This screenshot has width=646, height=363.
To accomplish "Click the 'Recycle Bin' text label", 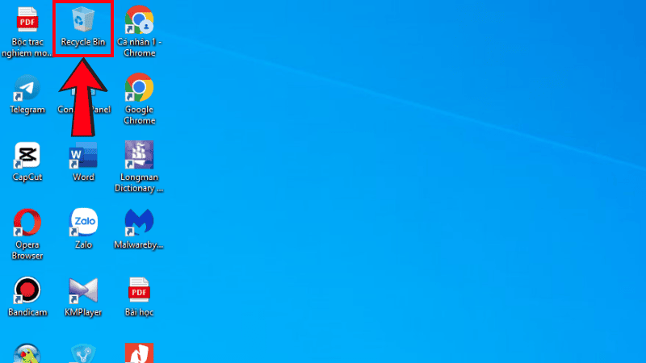I will point(83,42).
